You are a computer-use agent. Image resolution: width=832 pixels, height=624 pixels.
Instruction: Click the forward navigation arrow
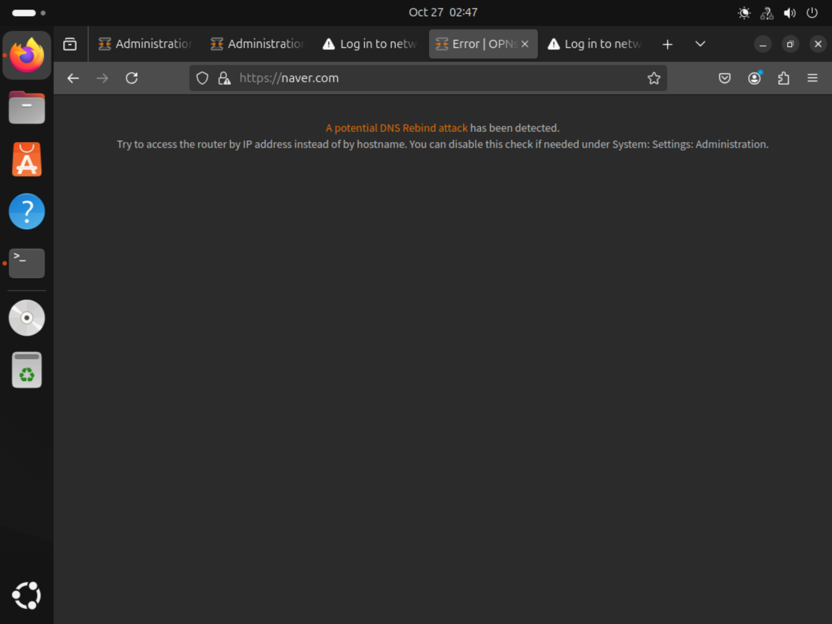point(102,78)
